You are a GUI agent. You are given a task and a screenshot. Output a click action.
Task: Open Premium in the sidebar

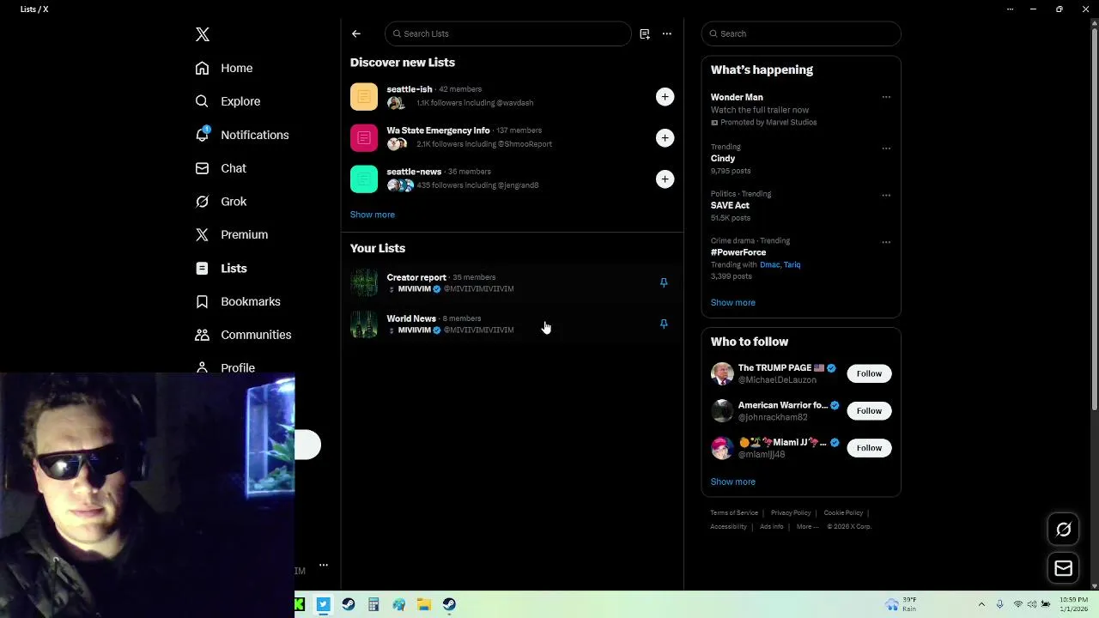click(x=232, y=234)
